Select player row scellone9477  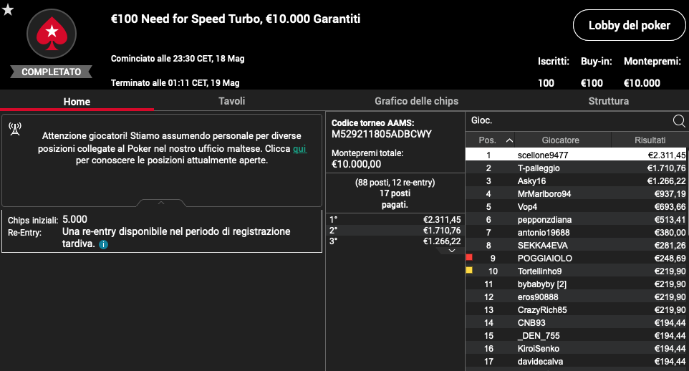tap(576, 155)
